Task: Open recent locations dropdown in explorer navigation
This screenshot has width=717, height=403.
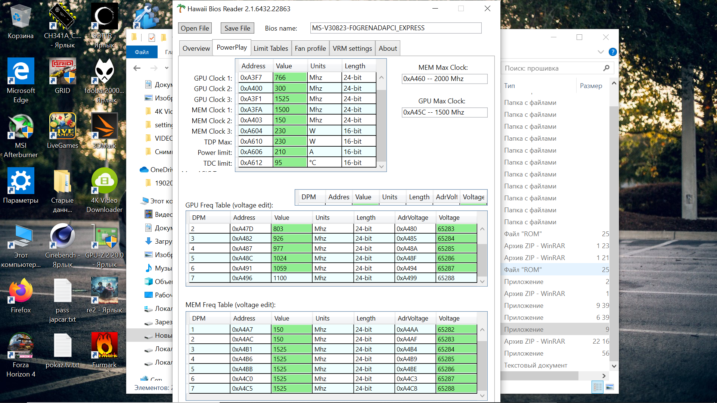Action: tap(167, 68)
